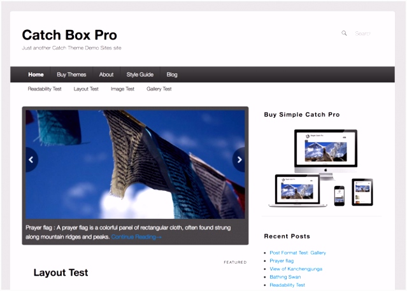Go to the About page
This screenshot has width=407, height=291.
(106, 75)
